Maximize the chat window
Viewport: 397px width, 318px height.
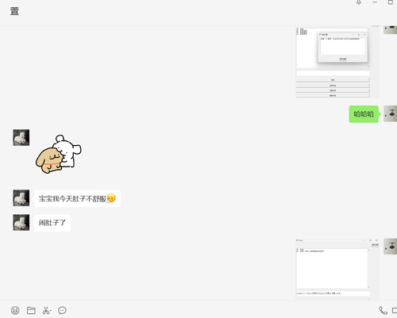click(x=391, y=2)
